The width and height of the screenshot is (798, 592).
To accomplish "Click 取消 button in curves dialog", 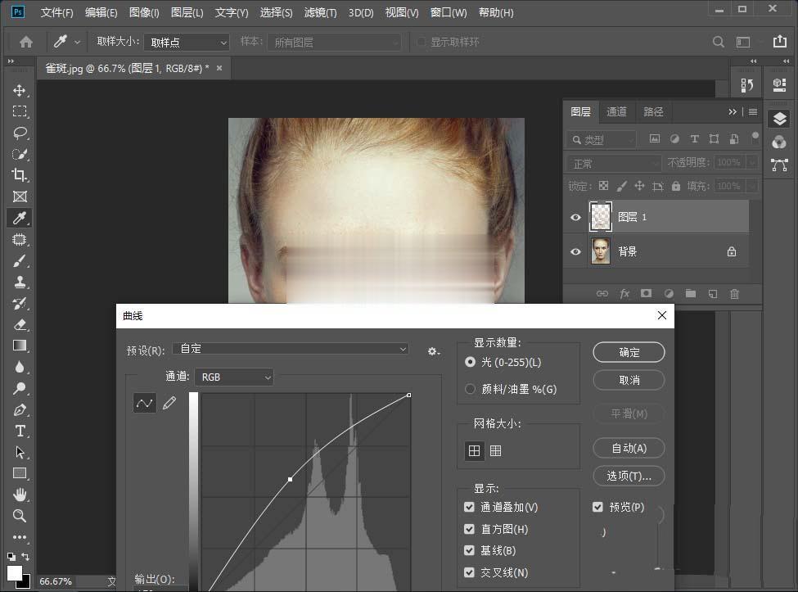I will tap(629, 380).
